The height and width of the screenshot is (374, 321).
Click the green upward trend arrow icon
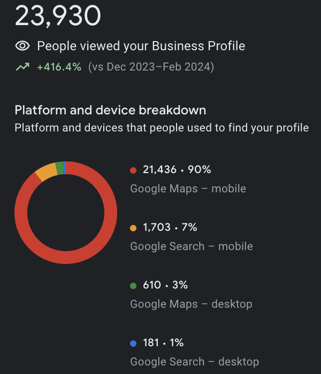(22, 67)
